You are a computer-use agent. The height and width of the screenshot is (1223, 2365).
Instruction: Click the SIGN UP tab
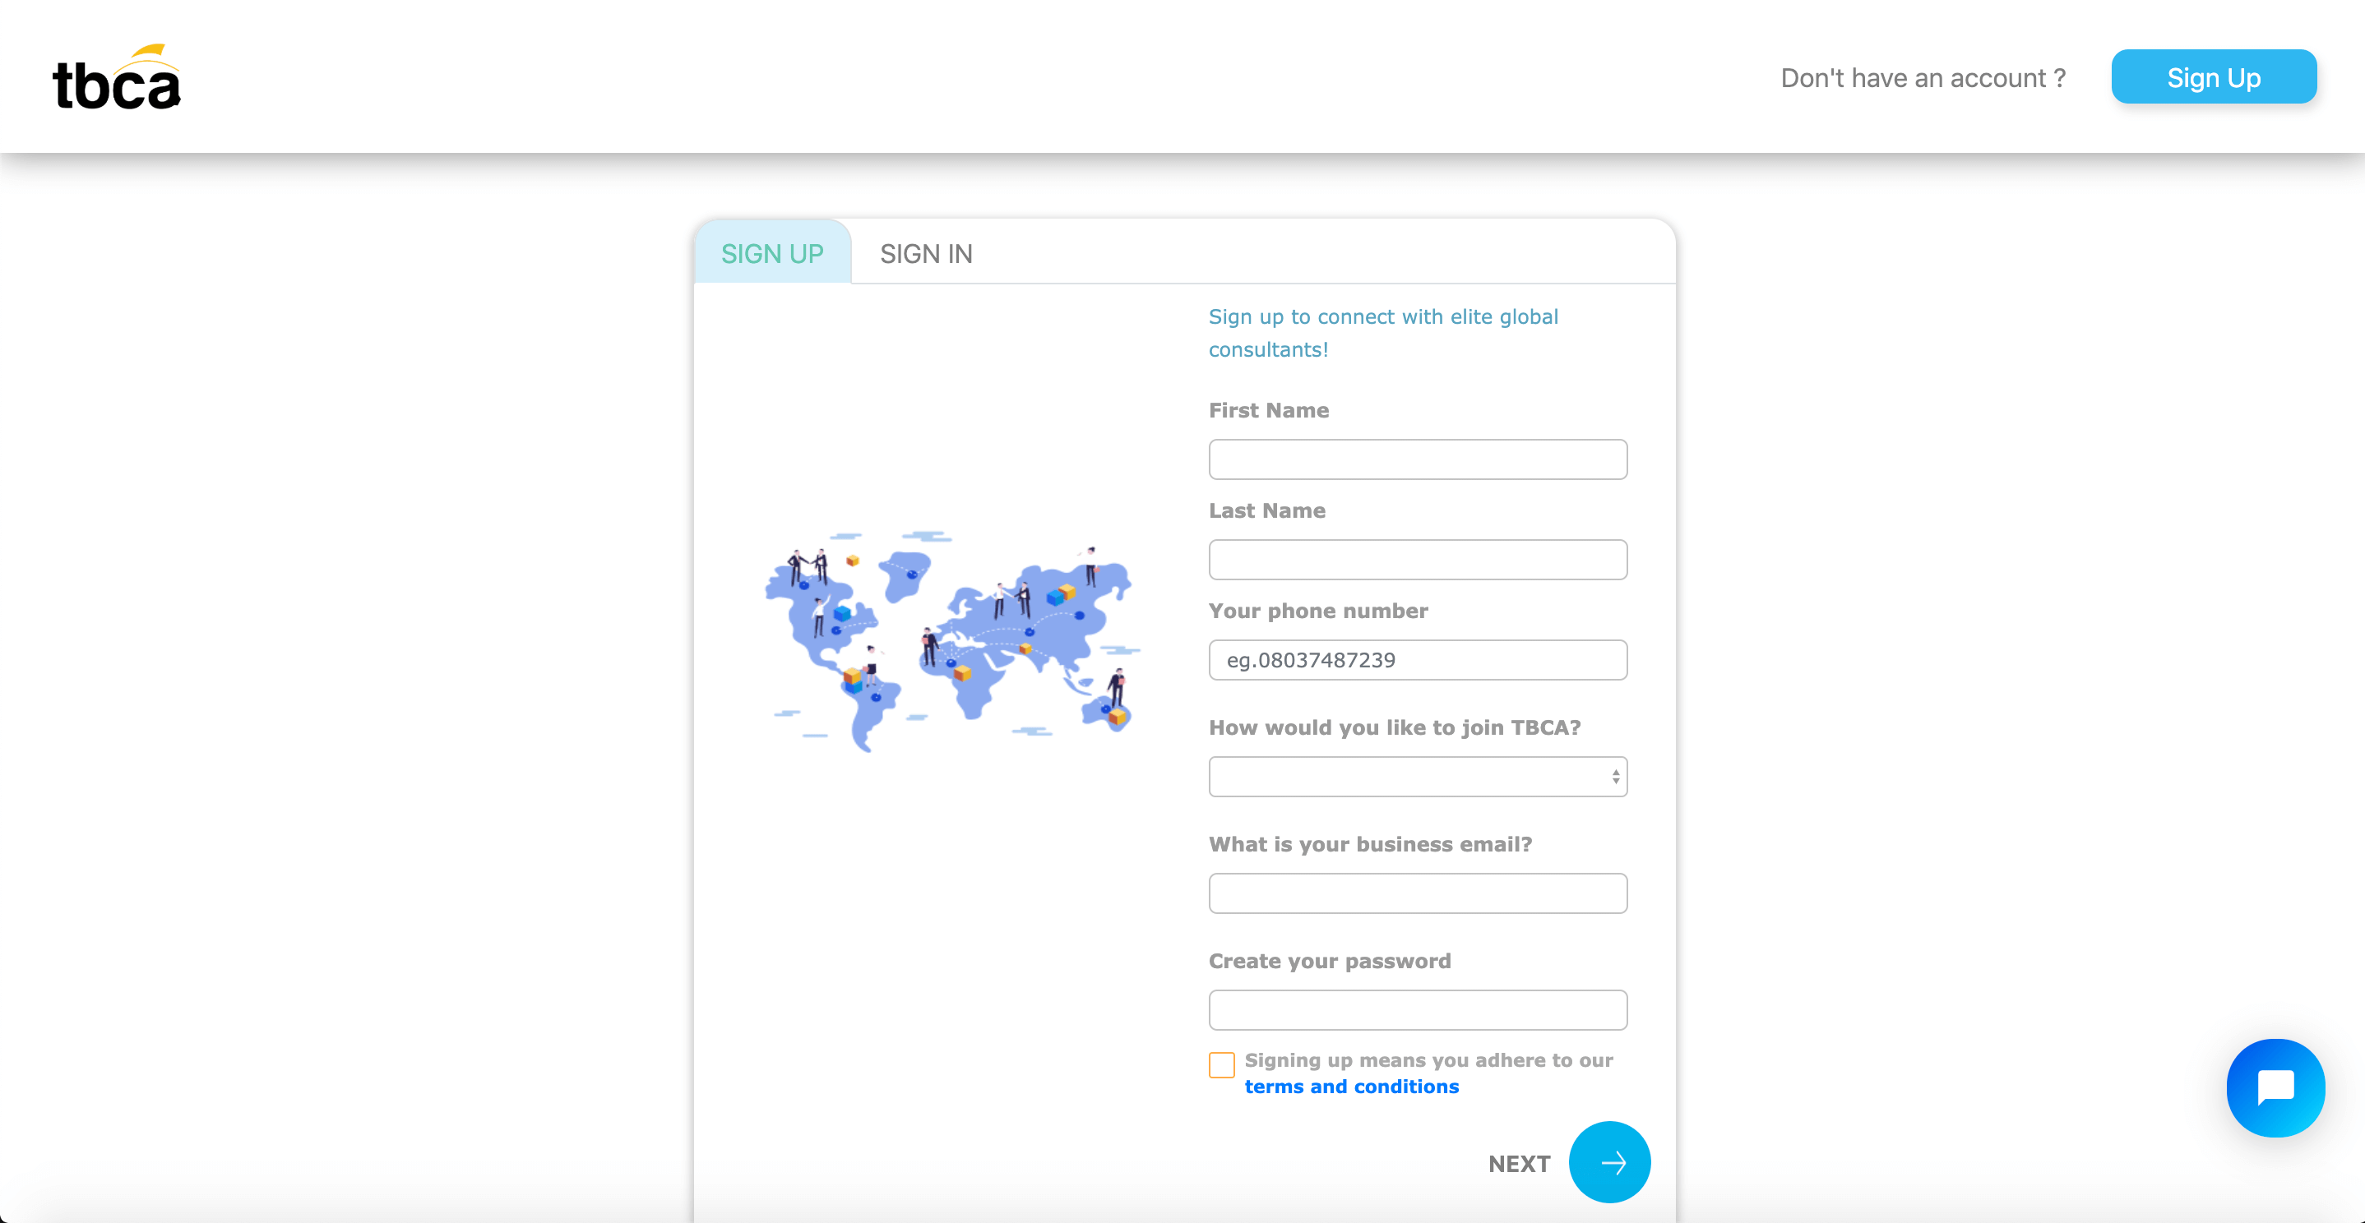coord(771,252)
